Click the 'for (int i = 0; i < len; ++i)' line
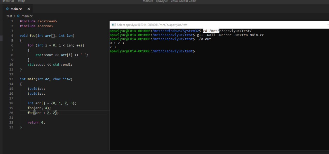329x154 pixels. 56,45
